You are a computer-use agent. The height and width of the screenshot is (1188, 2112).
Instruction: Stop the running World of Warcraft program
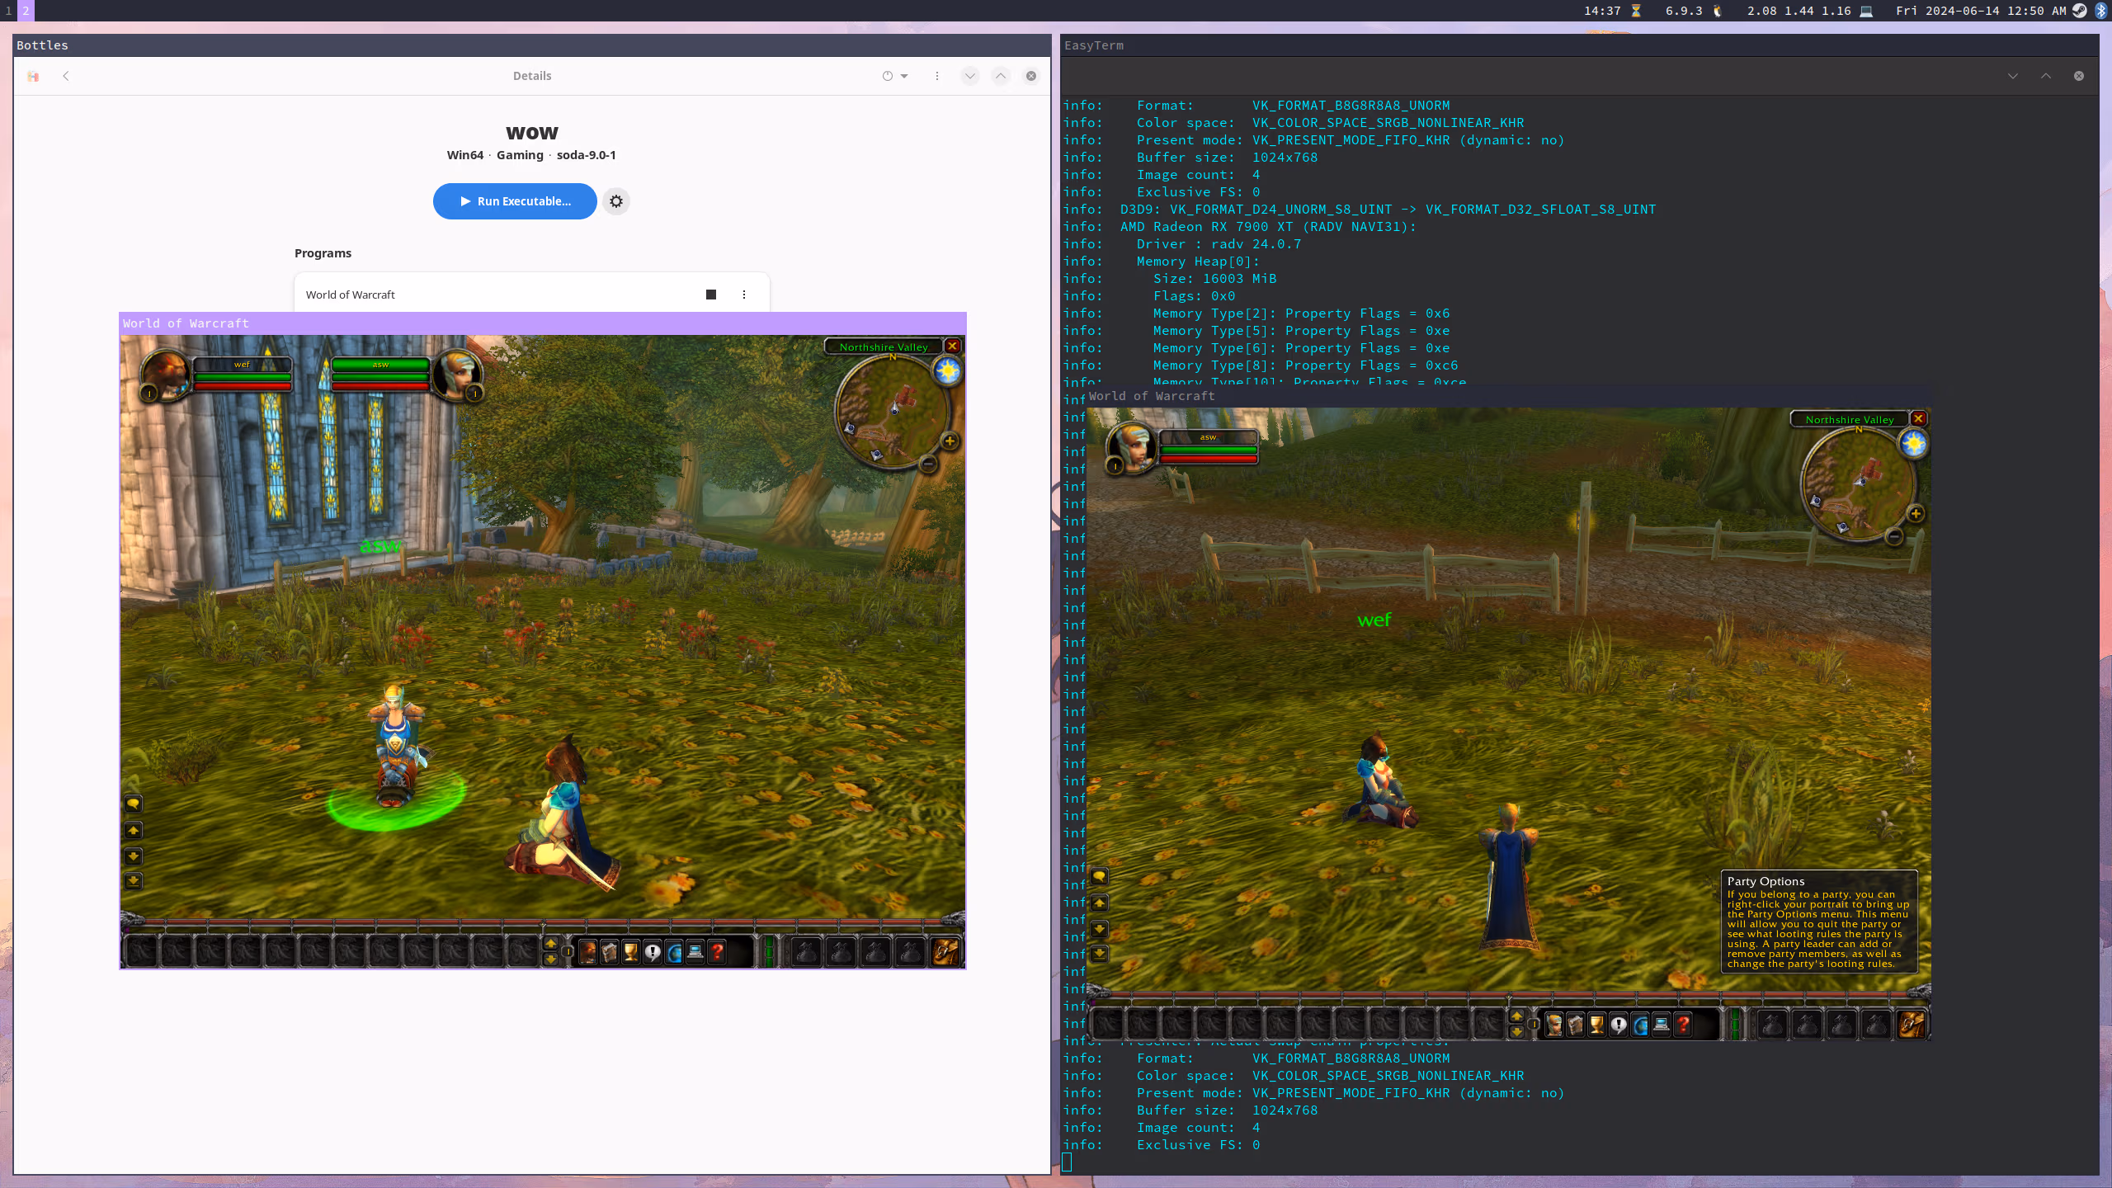tap(711, 295)
